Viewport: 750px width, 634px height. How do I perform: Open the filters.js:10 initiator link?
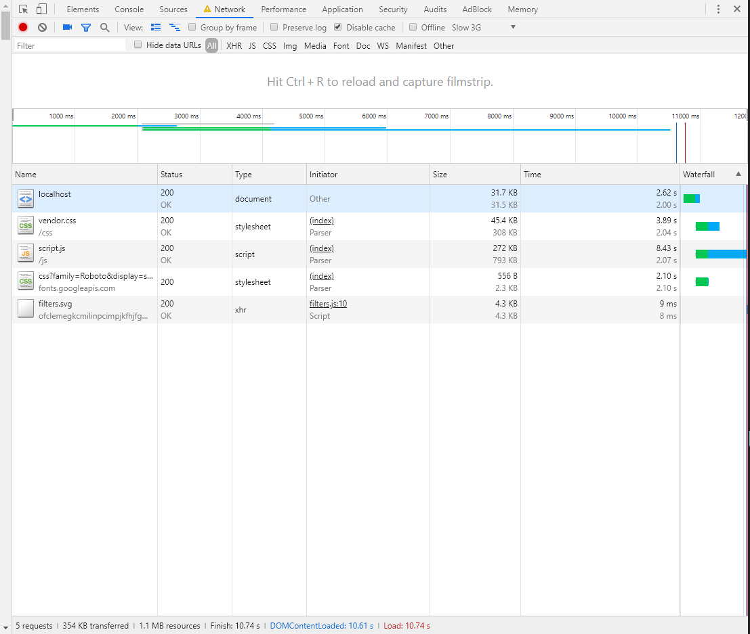click(x=329, y=303)
